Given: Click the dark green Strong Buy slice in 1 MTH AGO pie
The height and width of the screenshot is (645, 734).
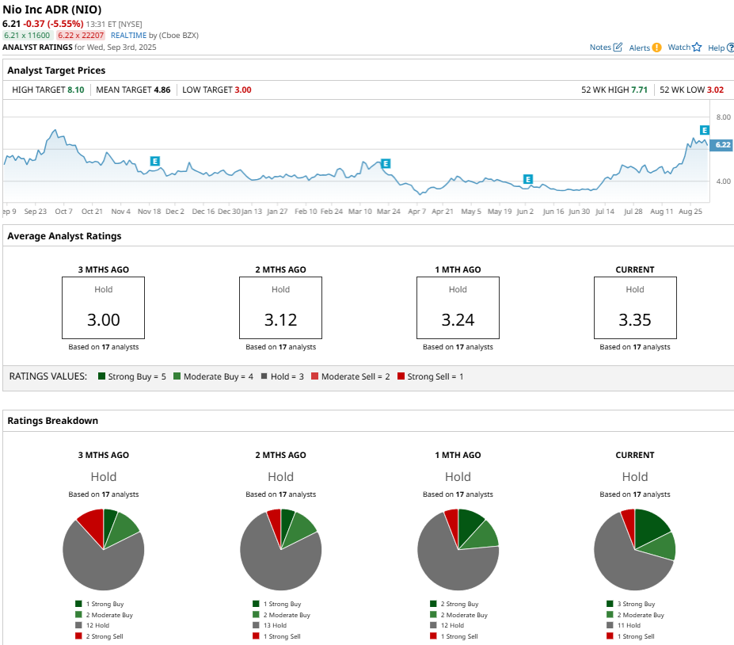Looking at the screenshot, I should tap(468, 525).
